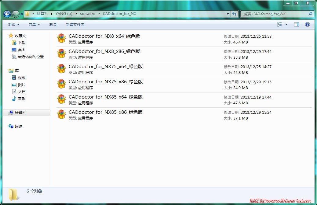Screen dimensions: 317x205
Task: Click the 音乐 note icon
Action: (x=14, y=99)
